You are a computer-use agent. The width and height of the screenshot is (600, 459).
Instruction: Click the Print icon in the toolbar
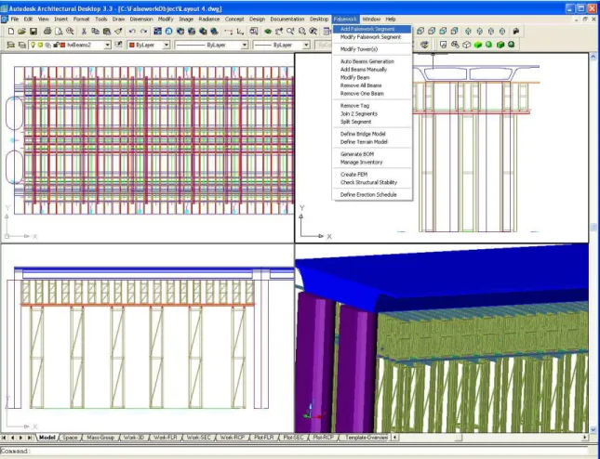tap(47, 32)
